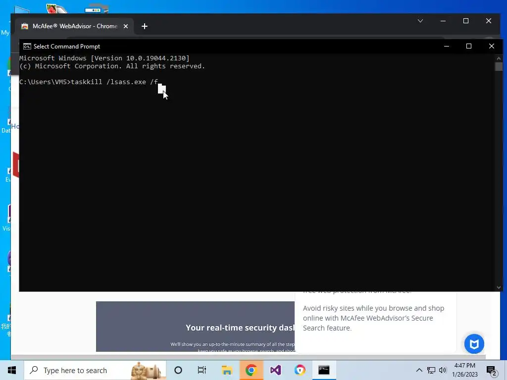Viewport: 507px width, 380px height.
Task: Show hidden system tray icons
Action: (419, 370)
